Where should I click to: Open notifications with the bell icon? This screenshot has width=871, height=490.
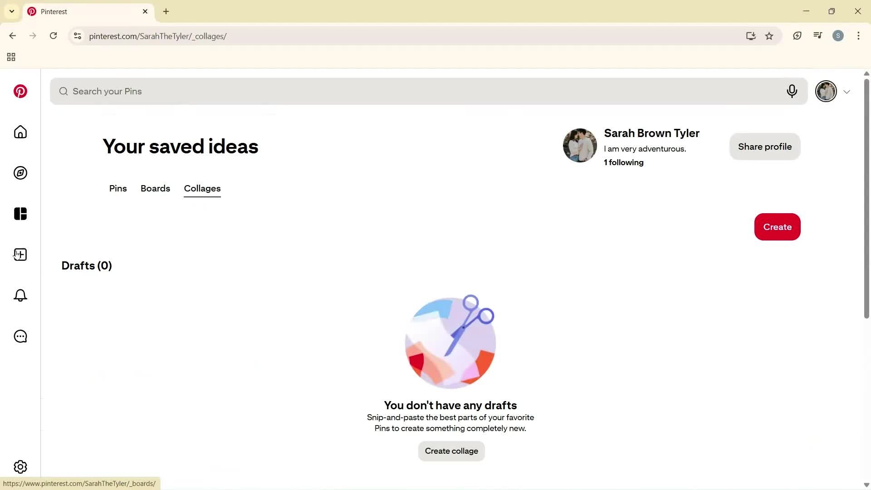tap(20, 295)
